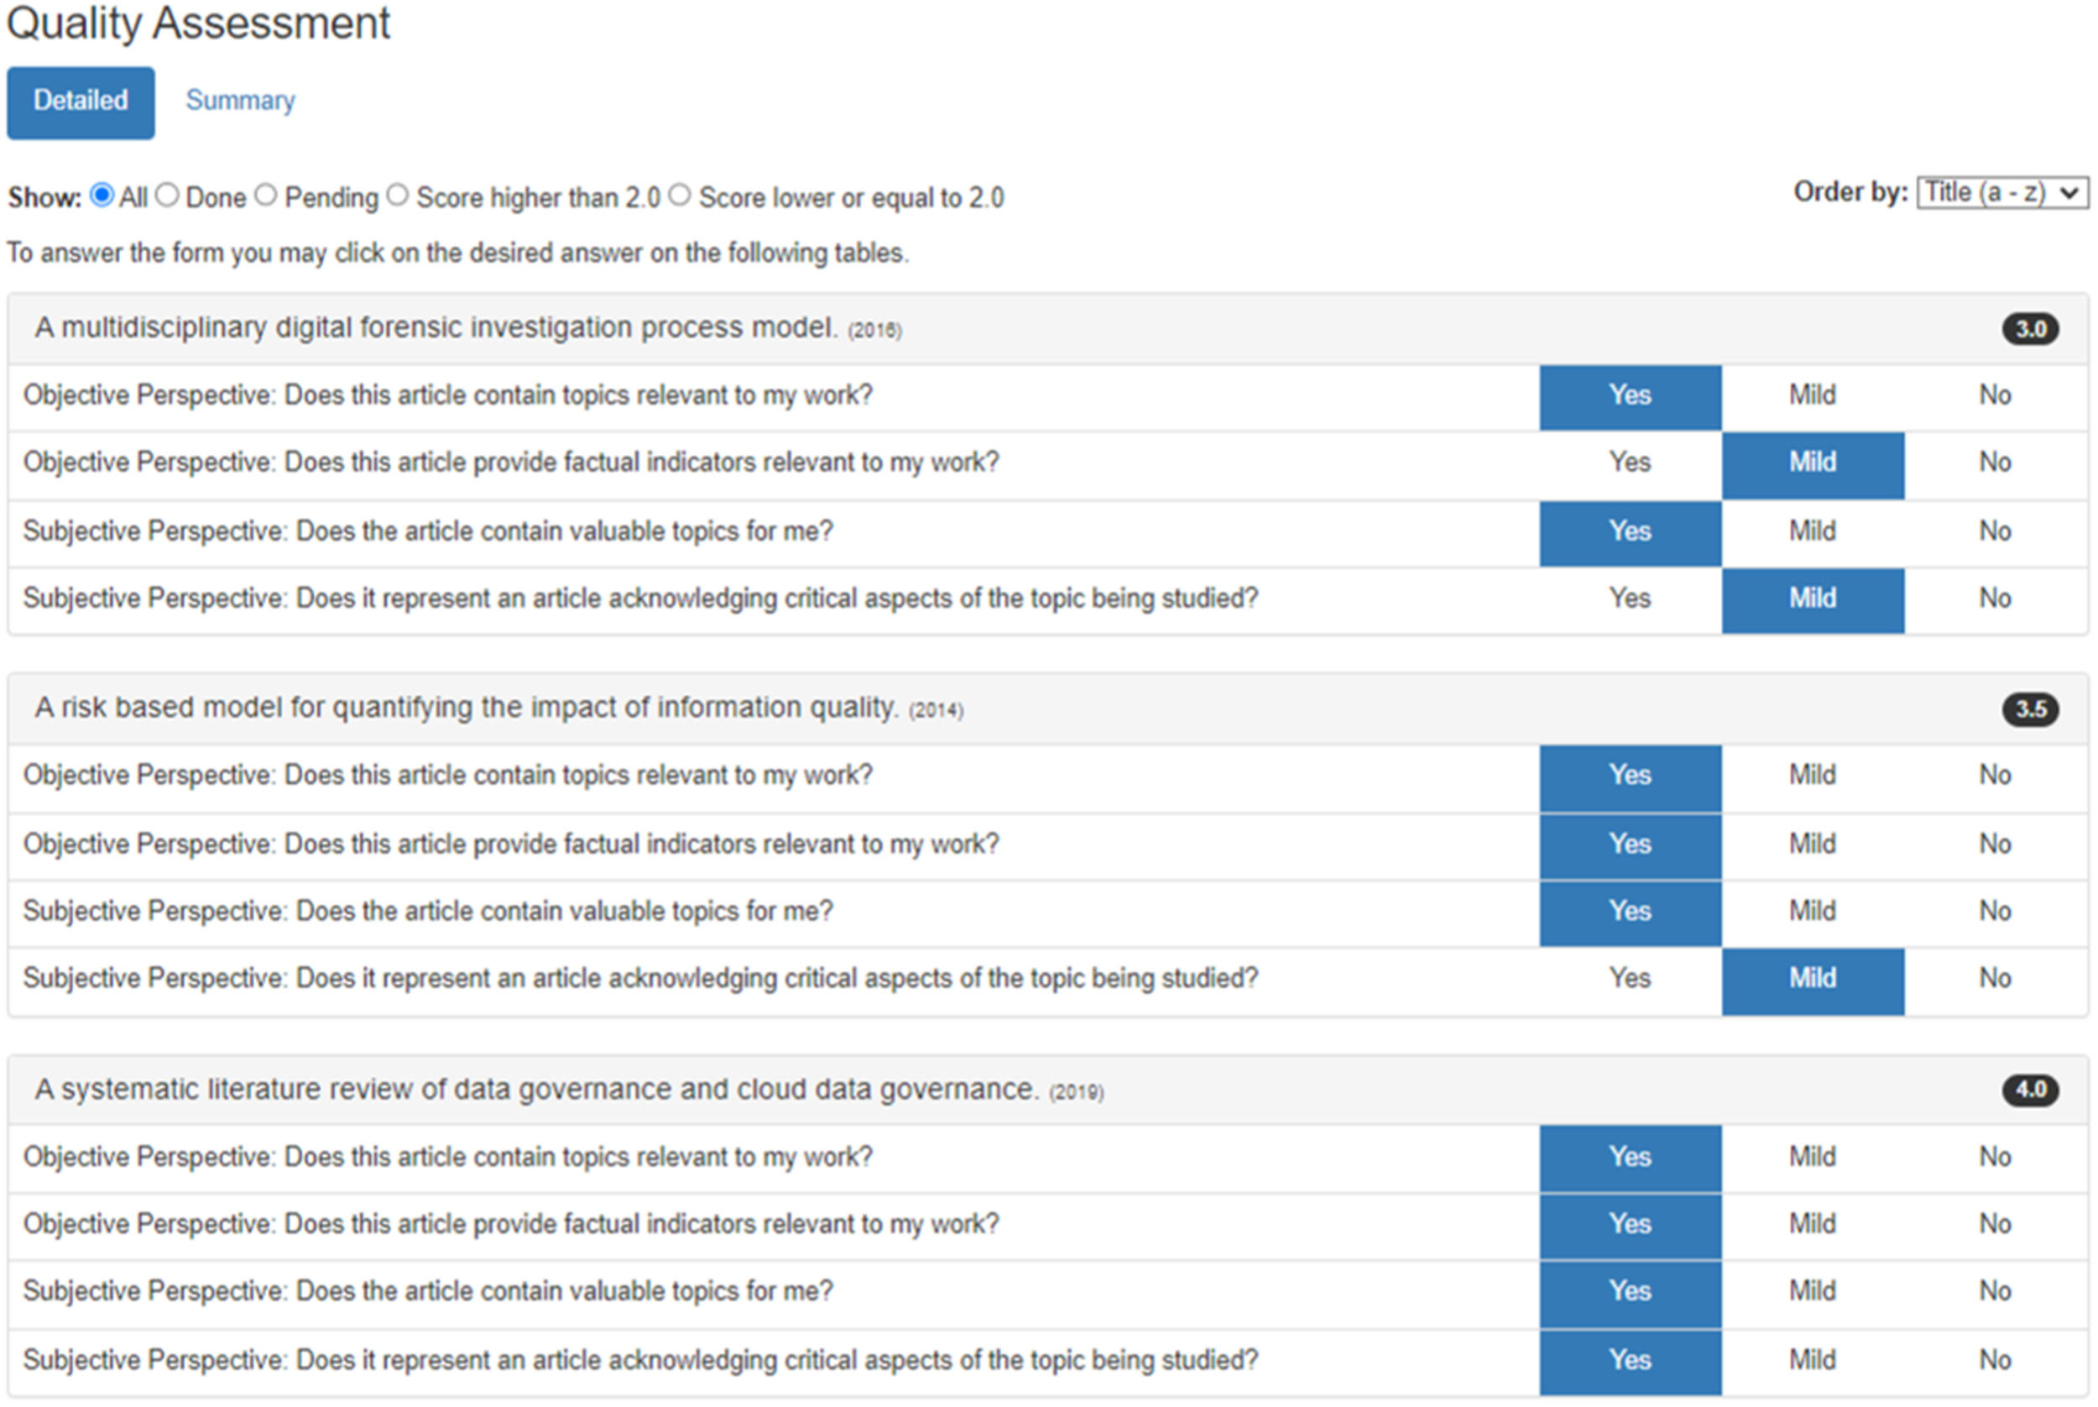Select the Done filter radio button
Viewport: 2098px width, 1407px height.
point(168,195)
